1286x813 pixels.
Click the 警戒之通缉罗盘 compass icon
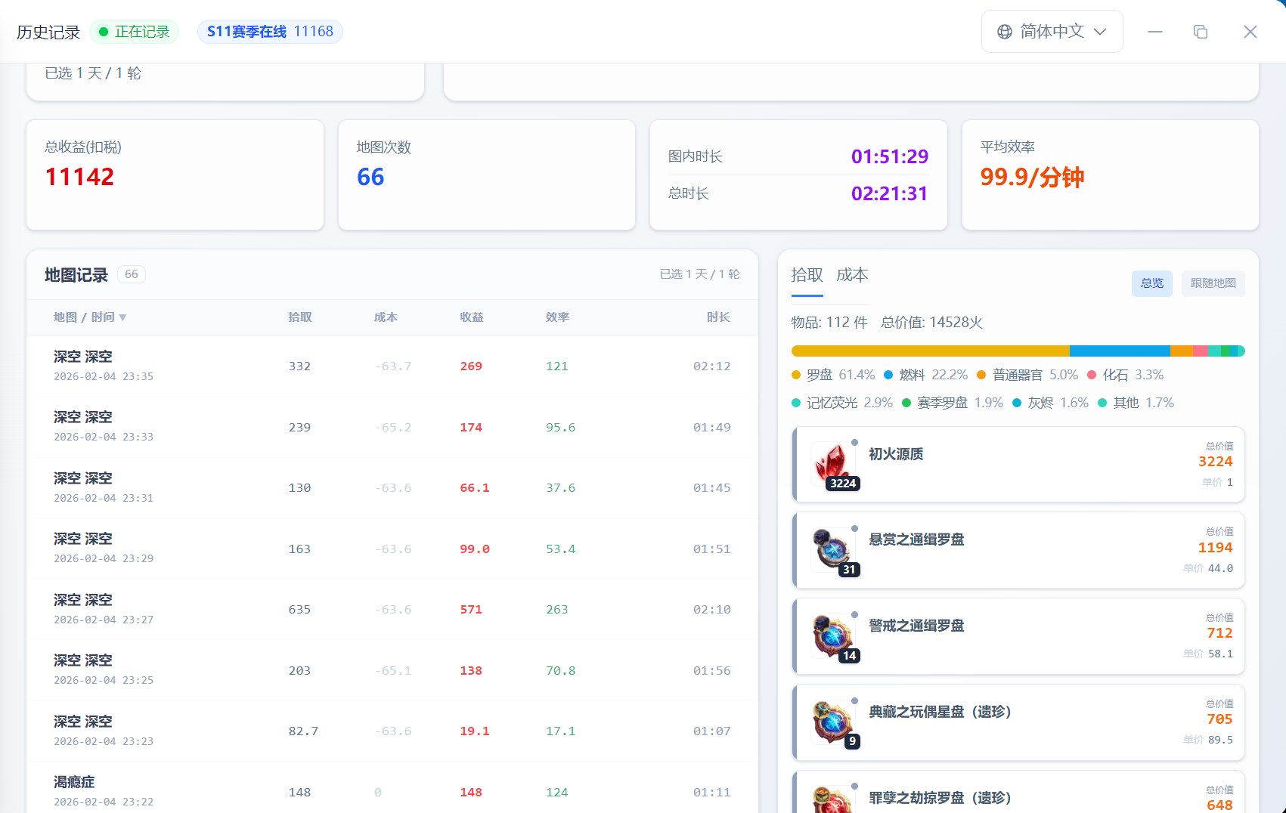(x=832, y=635)
